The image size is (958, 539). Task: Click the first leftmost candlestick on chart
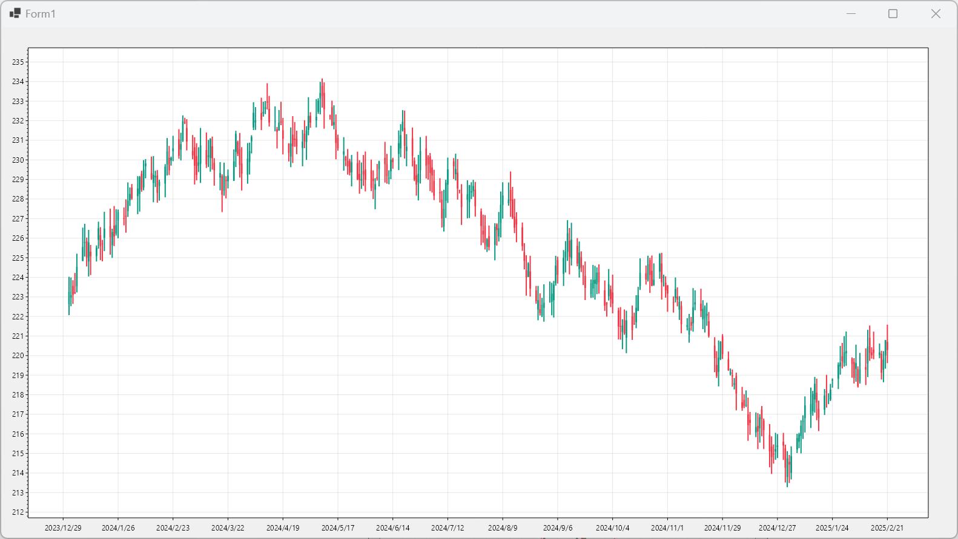point(69,295)
